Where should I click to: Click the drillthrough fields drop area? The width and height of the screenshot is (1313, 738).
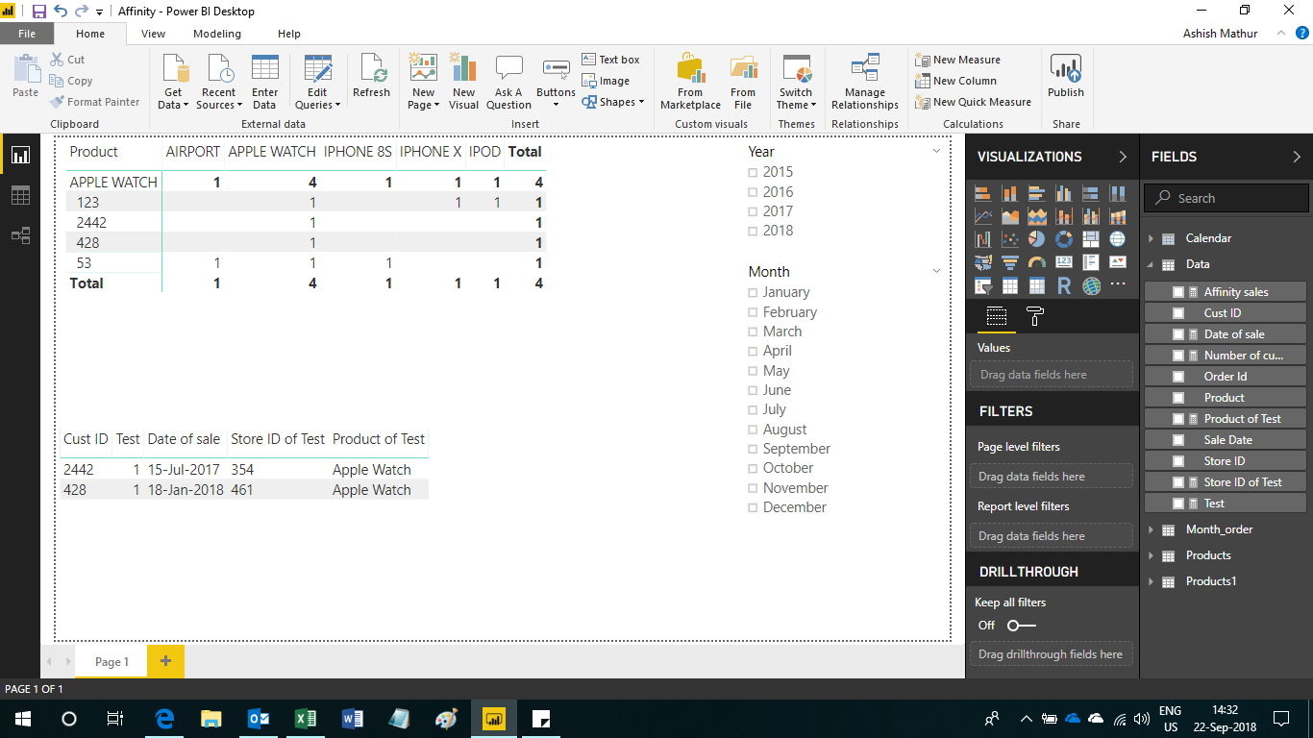(1052, 654)
